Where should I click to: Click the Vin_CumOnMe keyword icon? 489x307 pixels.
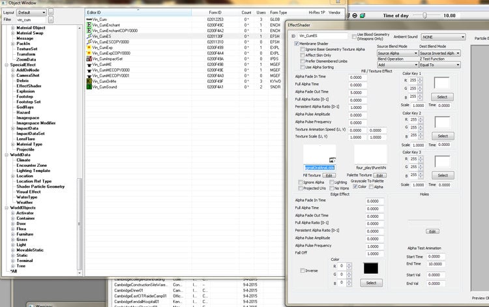89,81
